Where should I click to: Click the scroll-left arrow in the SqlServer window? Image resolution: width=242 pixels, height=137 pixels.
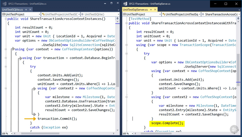[x=135, y=133]
